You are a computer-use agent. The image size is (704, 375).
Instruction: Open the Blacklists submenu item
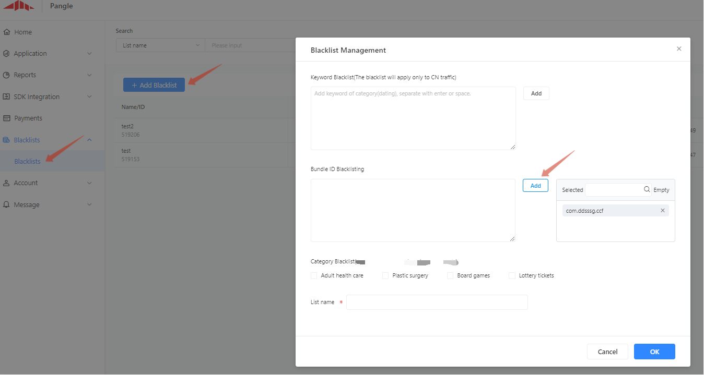(x=28, y=162)
